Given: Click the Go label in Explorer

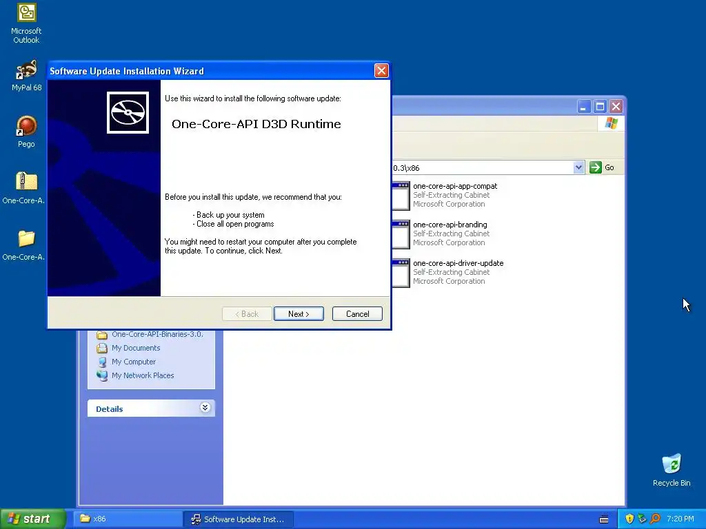Looking at the screenshot, I should click(x=609, y=167).
